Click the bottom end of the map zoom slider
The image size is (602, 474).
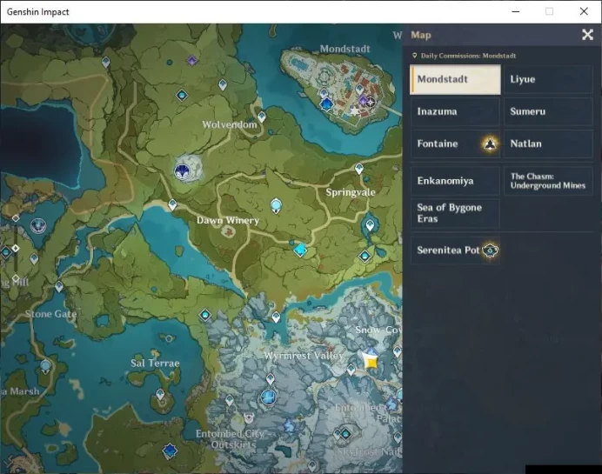click(16, 277)
